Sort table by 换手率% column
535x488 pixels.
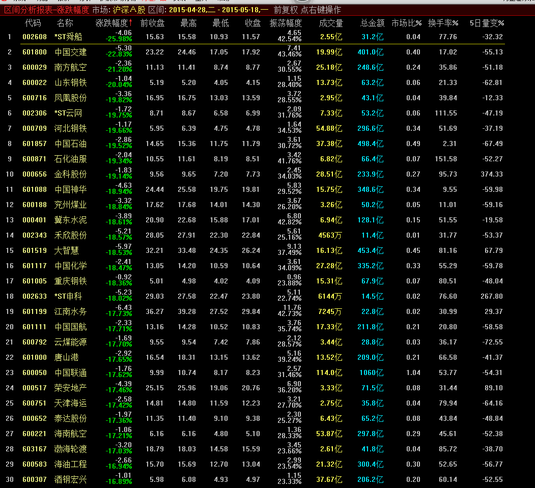443,23
